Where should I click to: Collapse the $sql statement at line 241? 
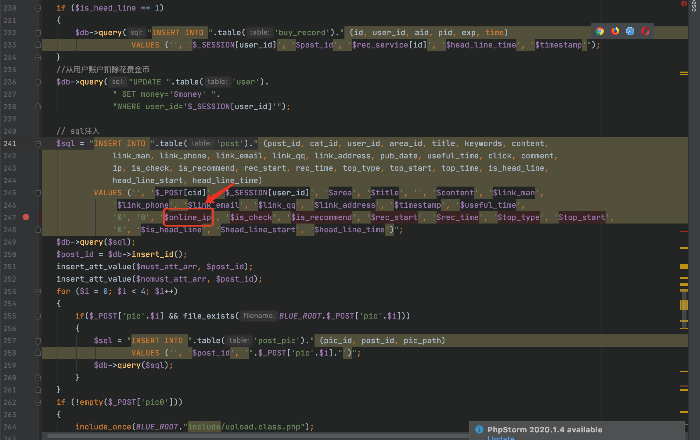tap(38, 144)
